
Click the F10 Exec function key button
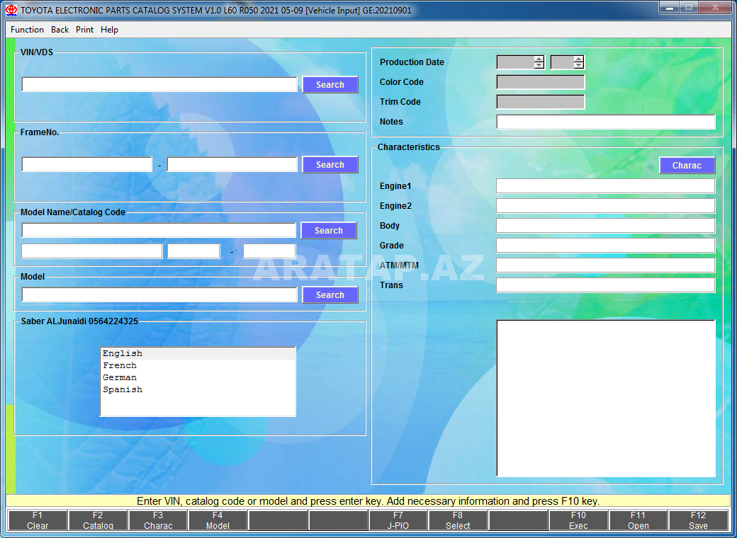(578, 520)
